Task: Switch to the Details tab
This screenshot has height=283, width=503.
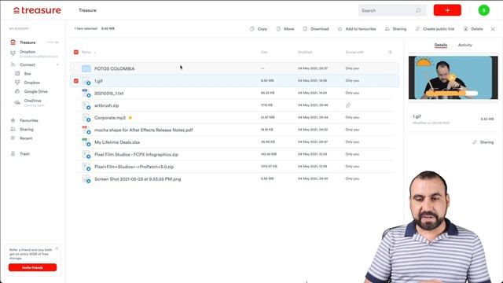Action: click(x=440, y=46)
